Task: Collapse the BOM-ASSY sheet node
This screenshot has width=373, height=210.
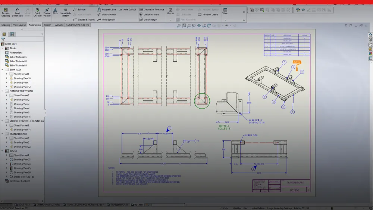Action: [2, 70]
